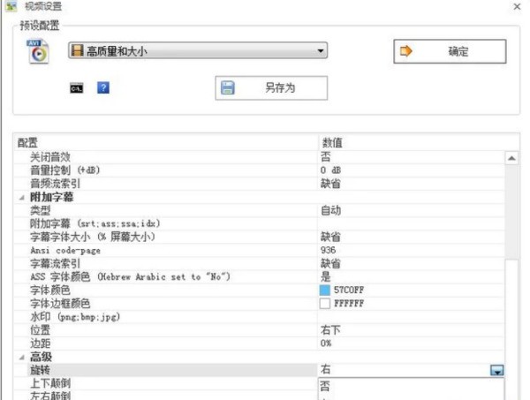Image resolution: width=530 pixels, height=400 pixels.
Task: Select the 边距 row
Action: (x=260, y=343)
